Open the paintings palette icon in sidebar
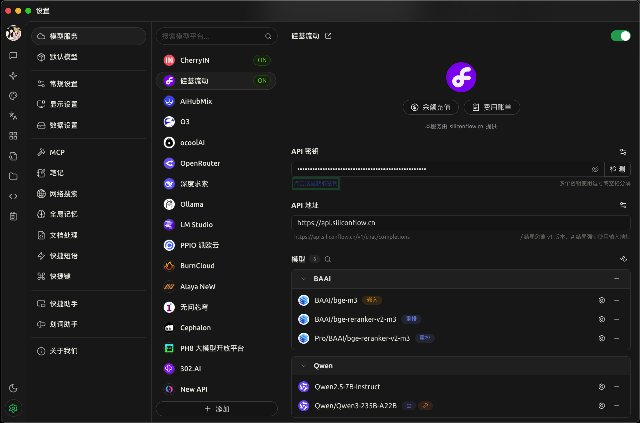640x423 pixels. tap(13, 96)
